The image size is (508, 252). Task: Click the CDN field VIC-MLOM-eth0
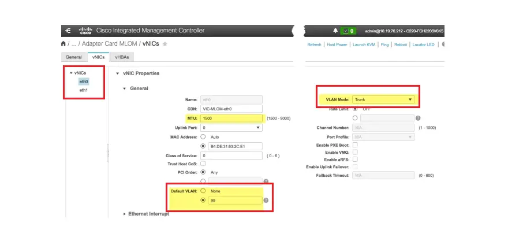click(x=231, y=109)
